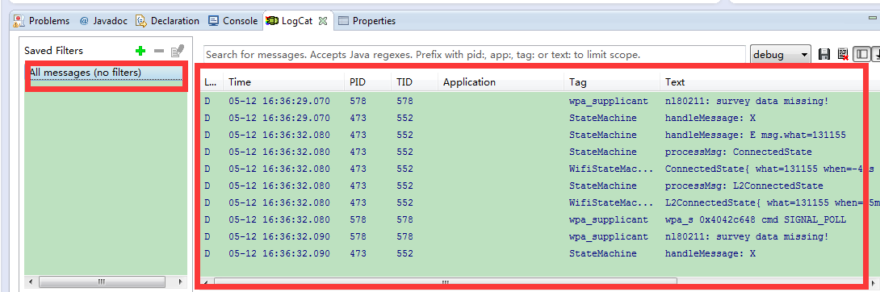Toggle the saved filters pane display
The image size is (880, 292).
[861, 54]
